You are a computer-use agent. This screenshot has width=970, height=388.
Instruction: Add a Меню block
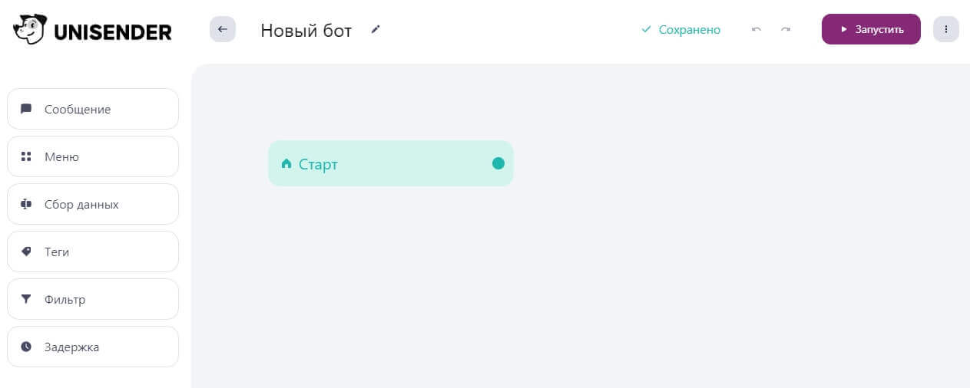(x=92, y=156)
